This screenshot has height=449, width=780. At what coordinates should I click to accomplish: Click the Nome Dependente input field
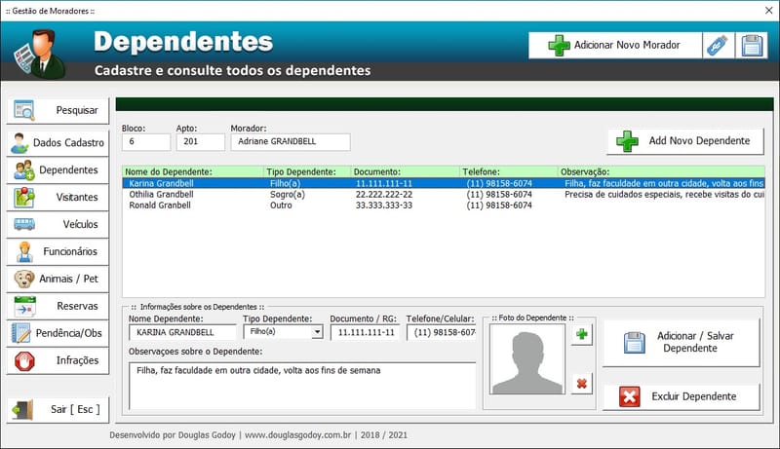(x=182, y=332)
